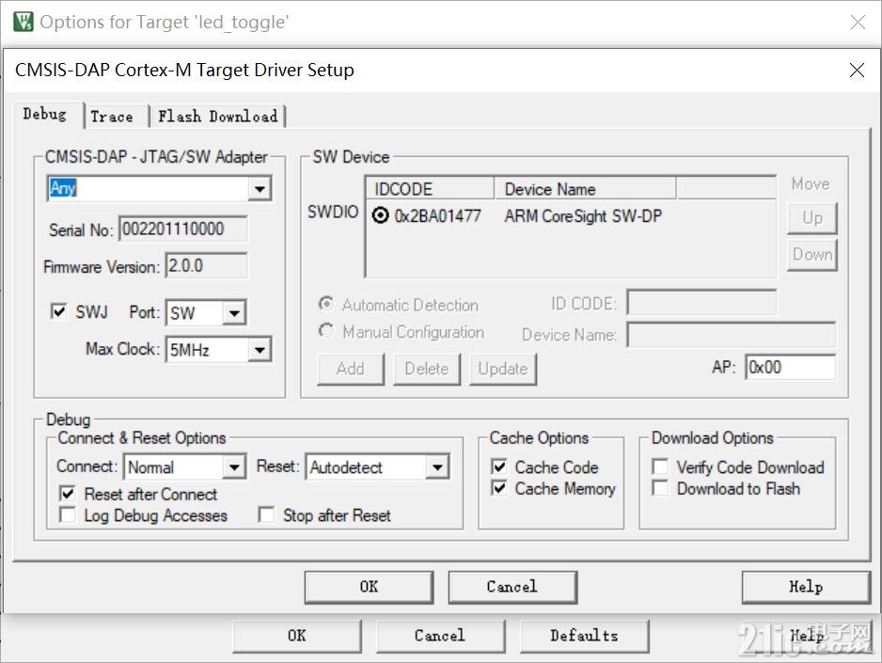The height and width of the screenshot is (663, 882).
Task: Click the Move Down button
Action: click(x=812, y=255)
